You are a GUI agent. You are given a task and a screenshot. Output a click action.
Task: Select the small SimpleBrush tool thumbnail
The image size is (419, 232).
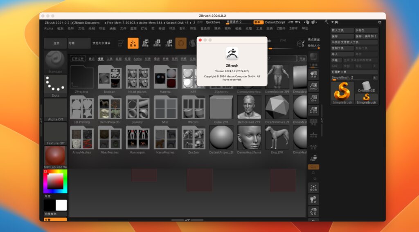click(366, 99)
